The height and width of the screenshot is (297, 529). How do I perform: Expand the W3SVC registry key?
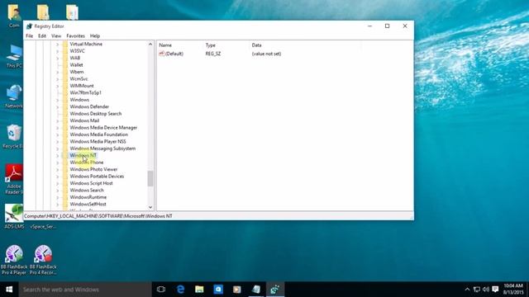tap(57, 51)
